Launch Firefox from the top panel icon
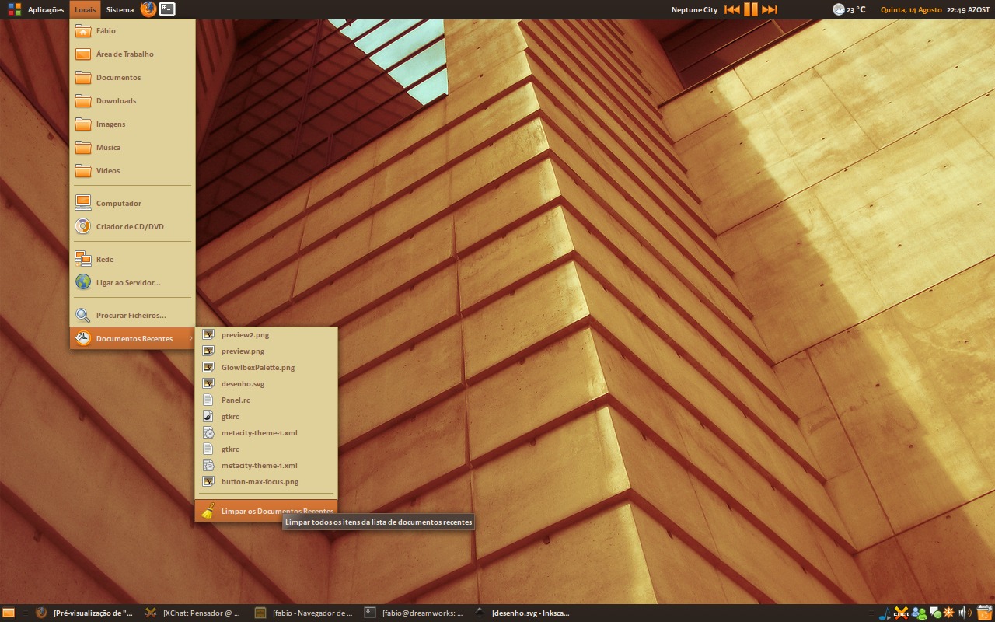995x622 pixels. [x=148, y=9]
